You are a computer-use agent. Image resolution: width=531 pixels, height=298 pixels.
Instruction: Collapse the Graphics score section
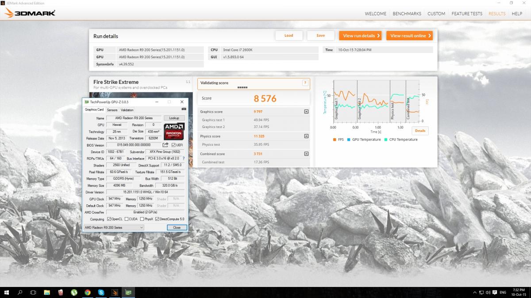pyautogui.click(x=306, y=112)
